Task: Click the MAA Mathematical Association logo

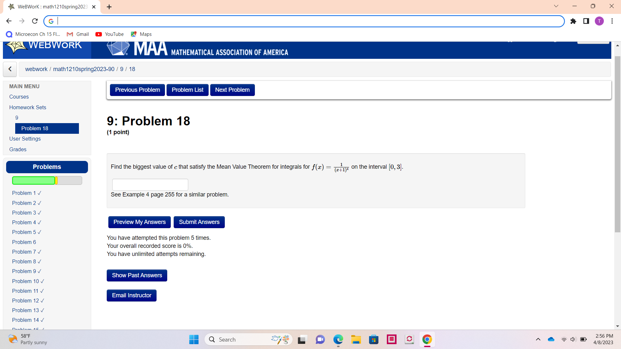Action: 118,48
